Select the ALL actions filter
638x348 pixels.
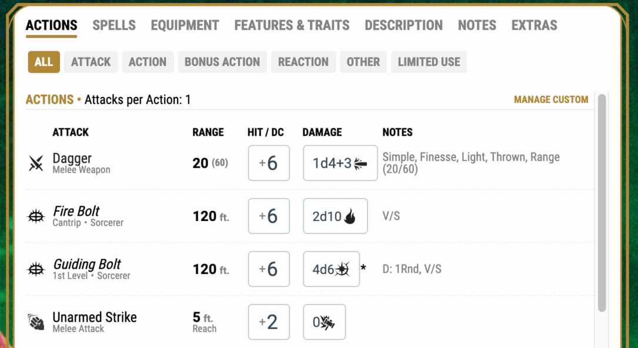tap(44, 62)
